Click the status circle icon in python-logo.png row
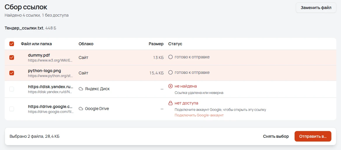The width and height of the screenshot is (341, 150). [x=170, y=72]
